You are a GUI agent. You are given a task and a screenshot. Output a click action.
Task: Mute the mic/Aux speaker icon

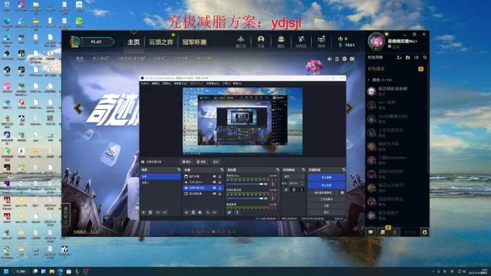pos(266,184)
